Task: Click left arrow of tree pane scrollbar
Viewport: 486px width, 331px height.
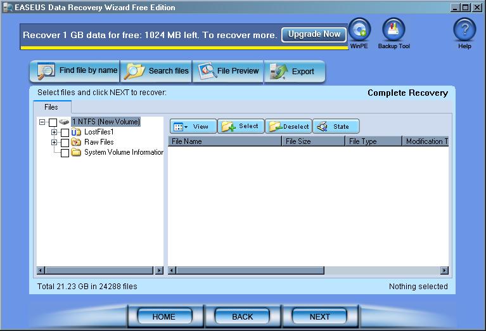Action: [x=41, y=271]
